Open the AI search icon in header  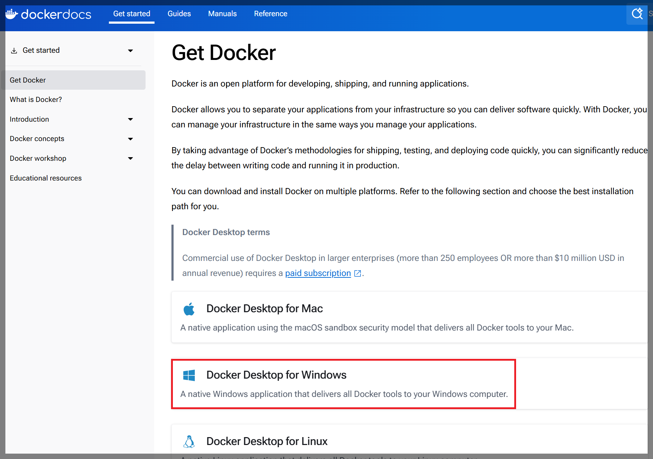click(637, 14)
